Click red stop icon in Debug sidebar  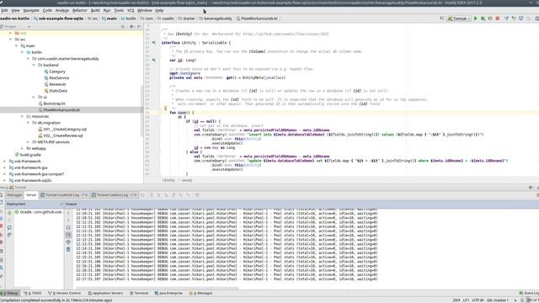coord(2,226)
